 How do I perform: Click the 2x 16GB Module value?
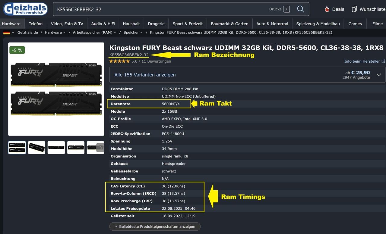click(169, 111)
